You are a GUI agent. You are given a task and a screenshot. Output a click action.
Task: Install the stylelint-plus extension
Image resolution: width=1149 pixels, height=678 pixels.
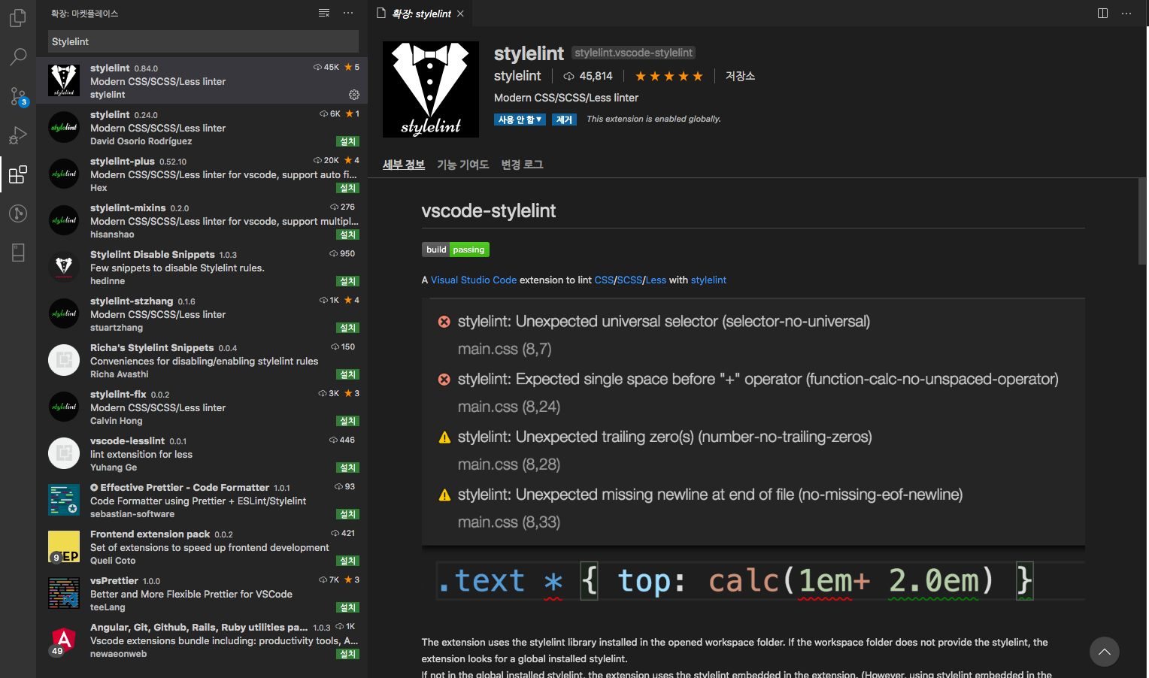(x=348, y=188)
